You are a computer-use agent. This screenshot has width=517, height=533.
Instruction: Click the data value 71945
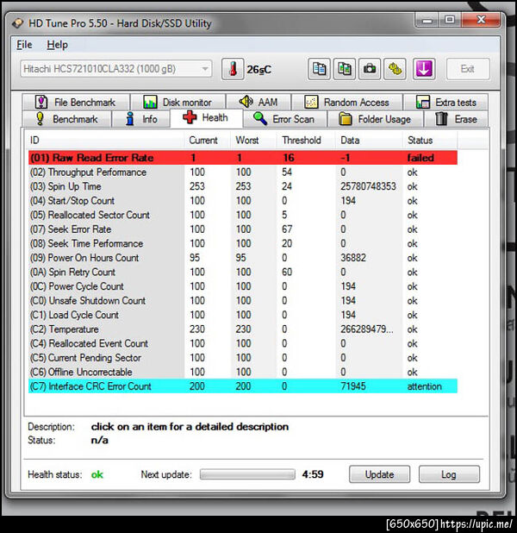coord(353,386)
